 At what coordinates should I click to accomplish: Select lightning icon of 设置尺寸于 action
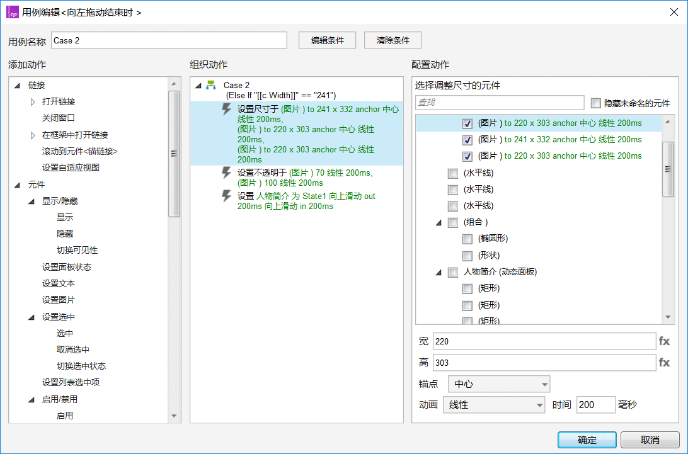tap(226, 109)
